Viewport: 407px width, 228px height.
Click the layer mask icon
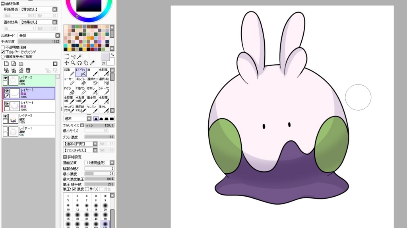pyautogui.click(x=55, y=64)
